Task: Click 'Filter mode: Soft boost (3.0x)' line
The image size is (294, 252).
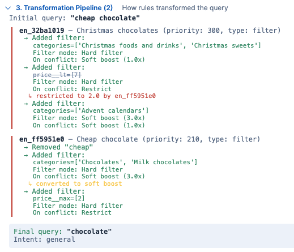Action: pyautogui.click(x=89, y=118)
